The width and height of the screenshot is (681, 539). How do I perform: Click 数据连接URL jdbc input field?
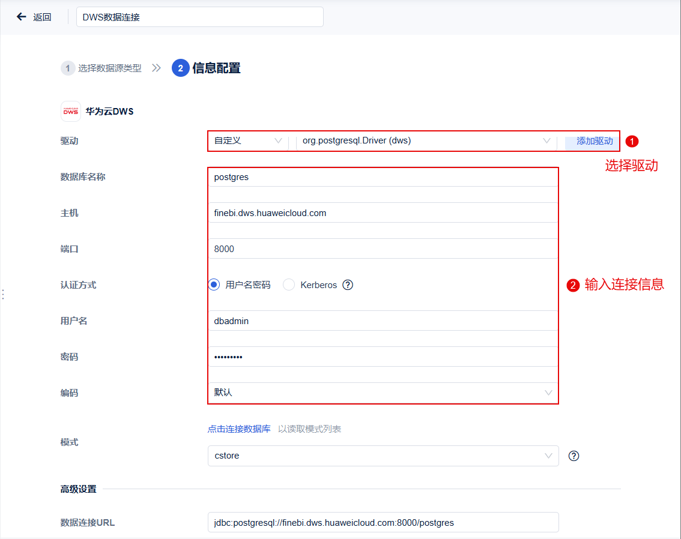(383, 523)
